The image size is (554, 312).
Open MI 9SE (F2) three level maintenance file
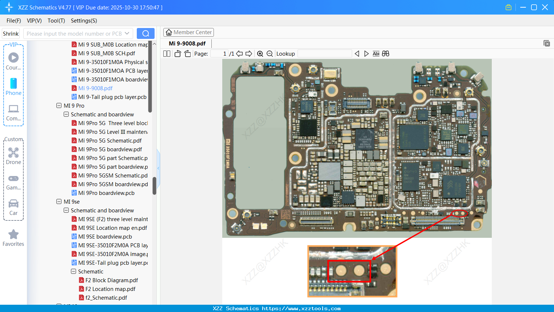113,219
